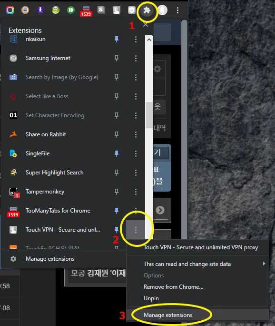This screenshot has height=326, width=275.
Task: Pin Select like a Boss extension
Action: pyautogui.click(x=117, y=96)
